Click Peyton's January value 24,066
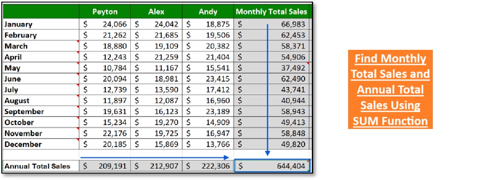 pyautogui.click(x=105, y=24)
